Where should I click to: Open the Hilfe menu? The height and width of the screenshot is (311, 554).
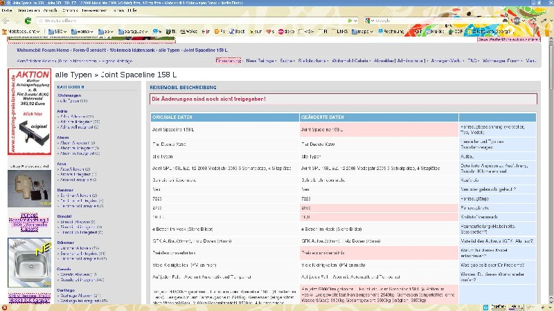point(132,10)
